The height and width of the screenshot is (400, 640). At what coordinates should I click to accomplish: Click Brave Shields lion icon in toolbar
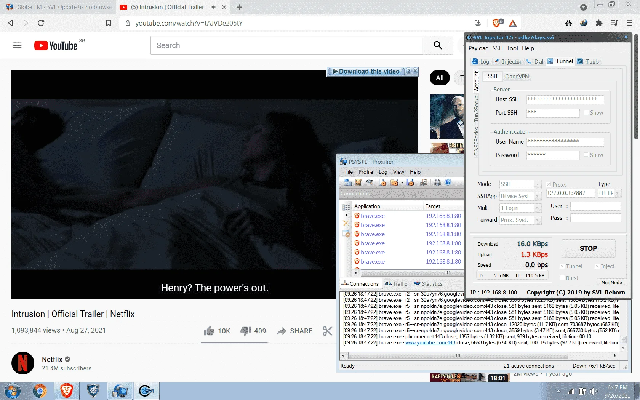pos(496,23)
